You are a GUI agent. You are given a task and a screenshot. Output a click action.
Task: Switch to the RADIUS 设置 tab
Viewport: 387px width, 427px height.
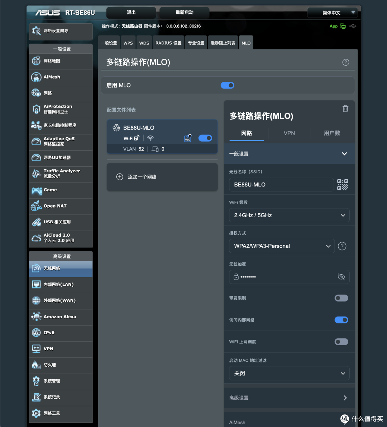(168, 43)
